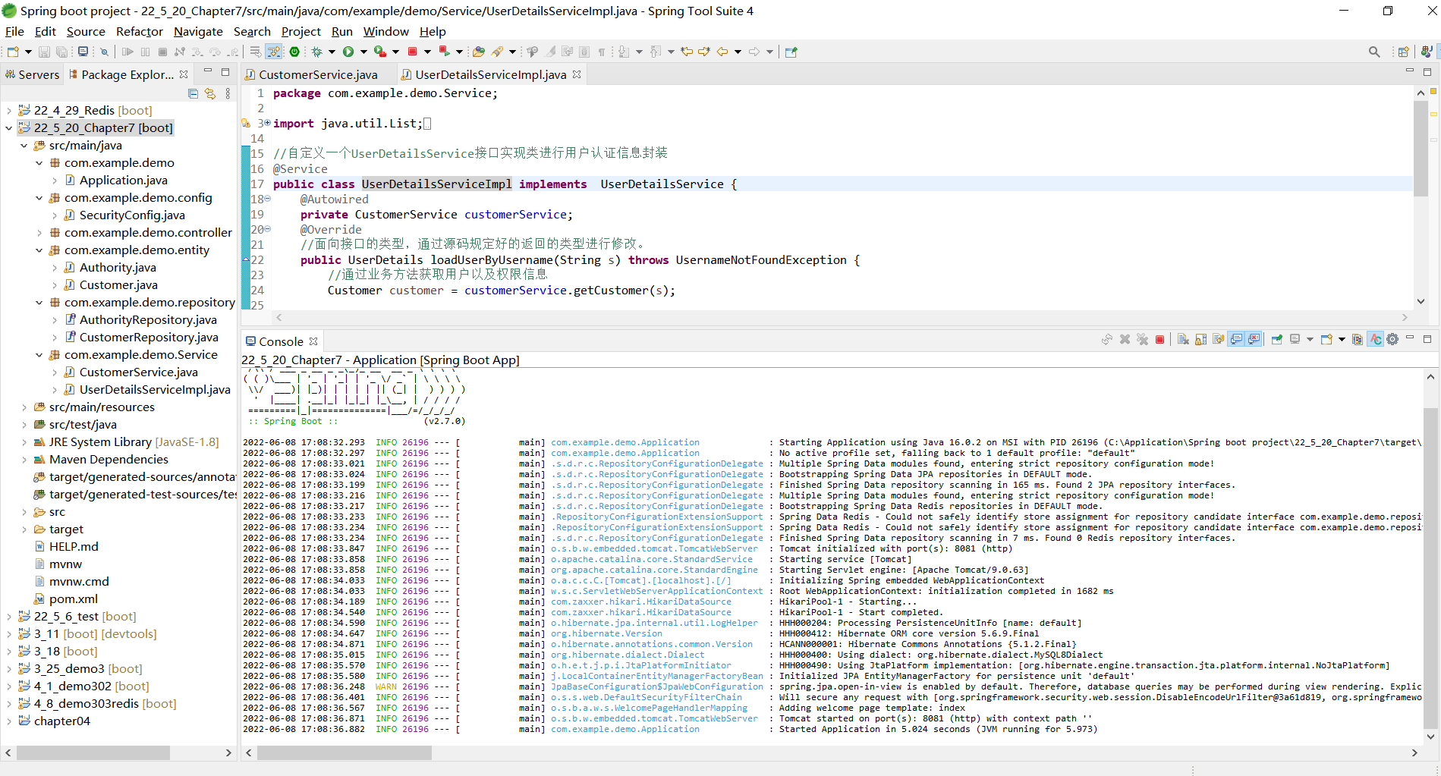Click the Save icon in the toolbar
Viewport: 1441px width, 776px height.
coord(44,52)
